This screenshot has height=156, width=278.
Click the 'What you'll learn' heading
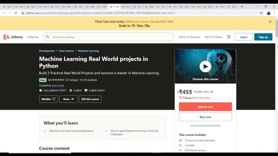[x=61, y=123]
